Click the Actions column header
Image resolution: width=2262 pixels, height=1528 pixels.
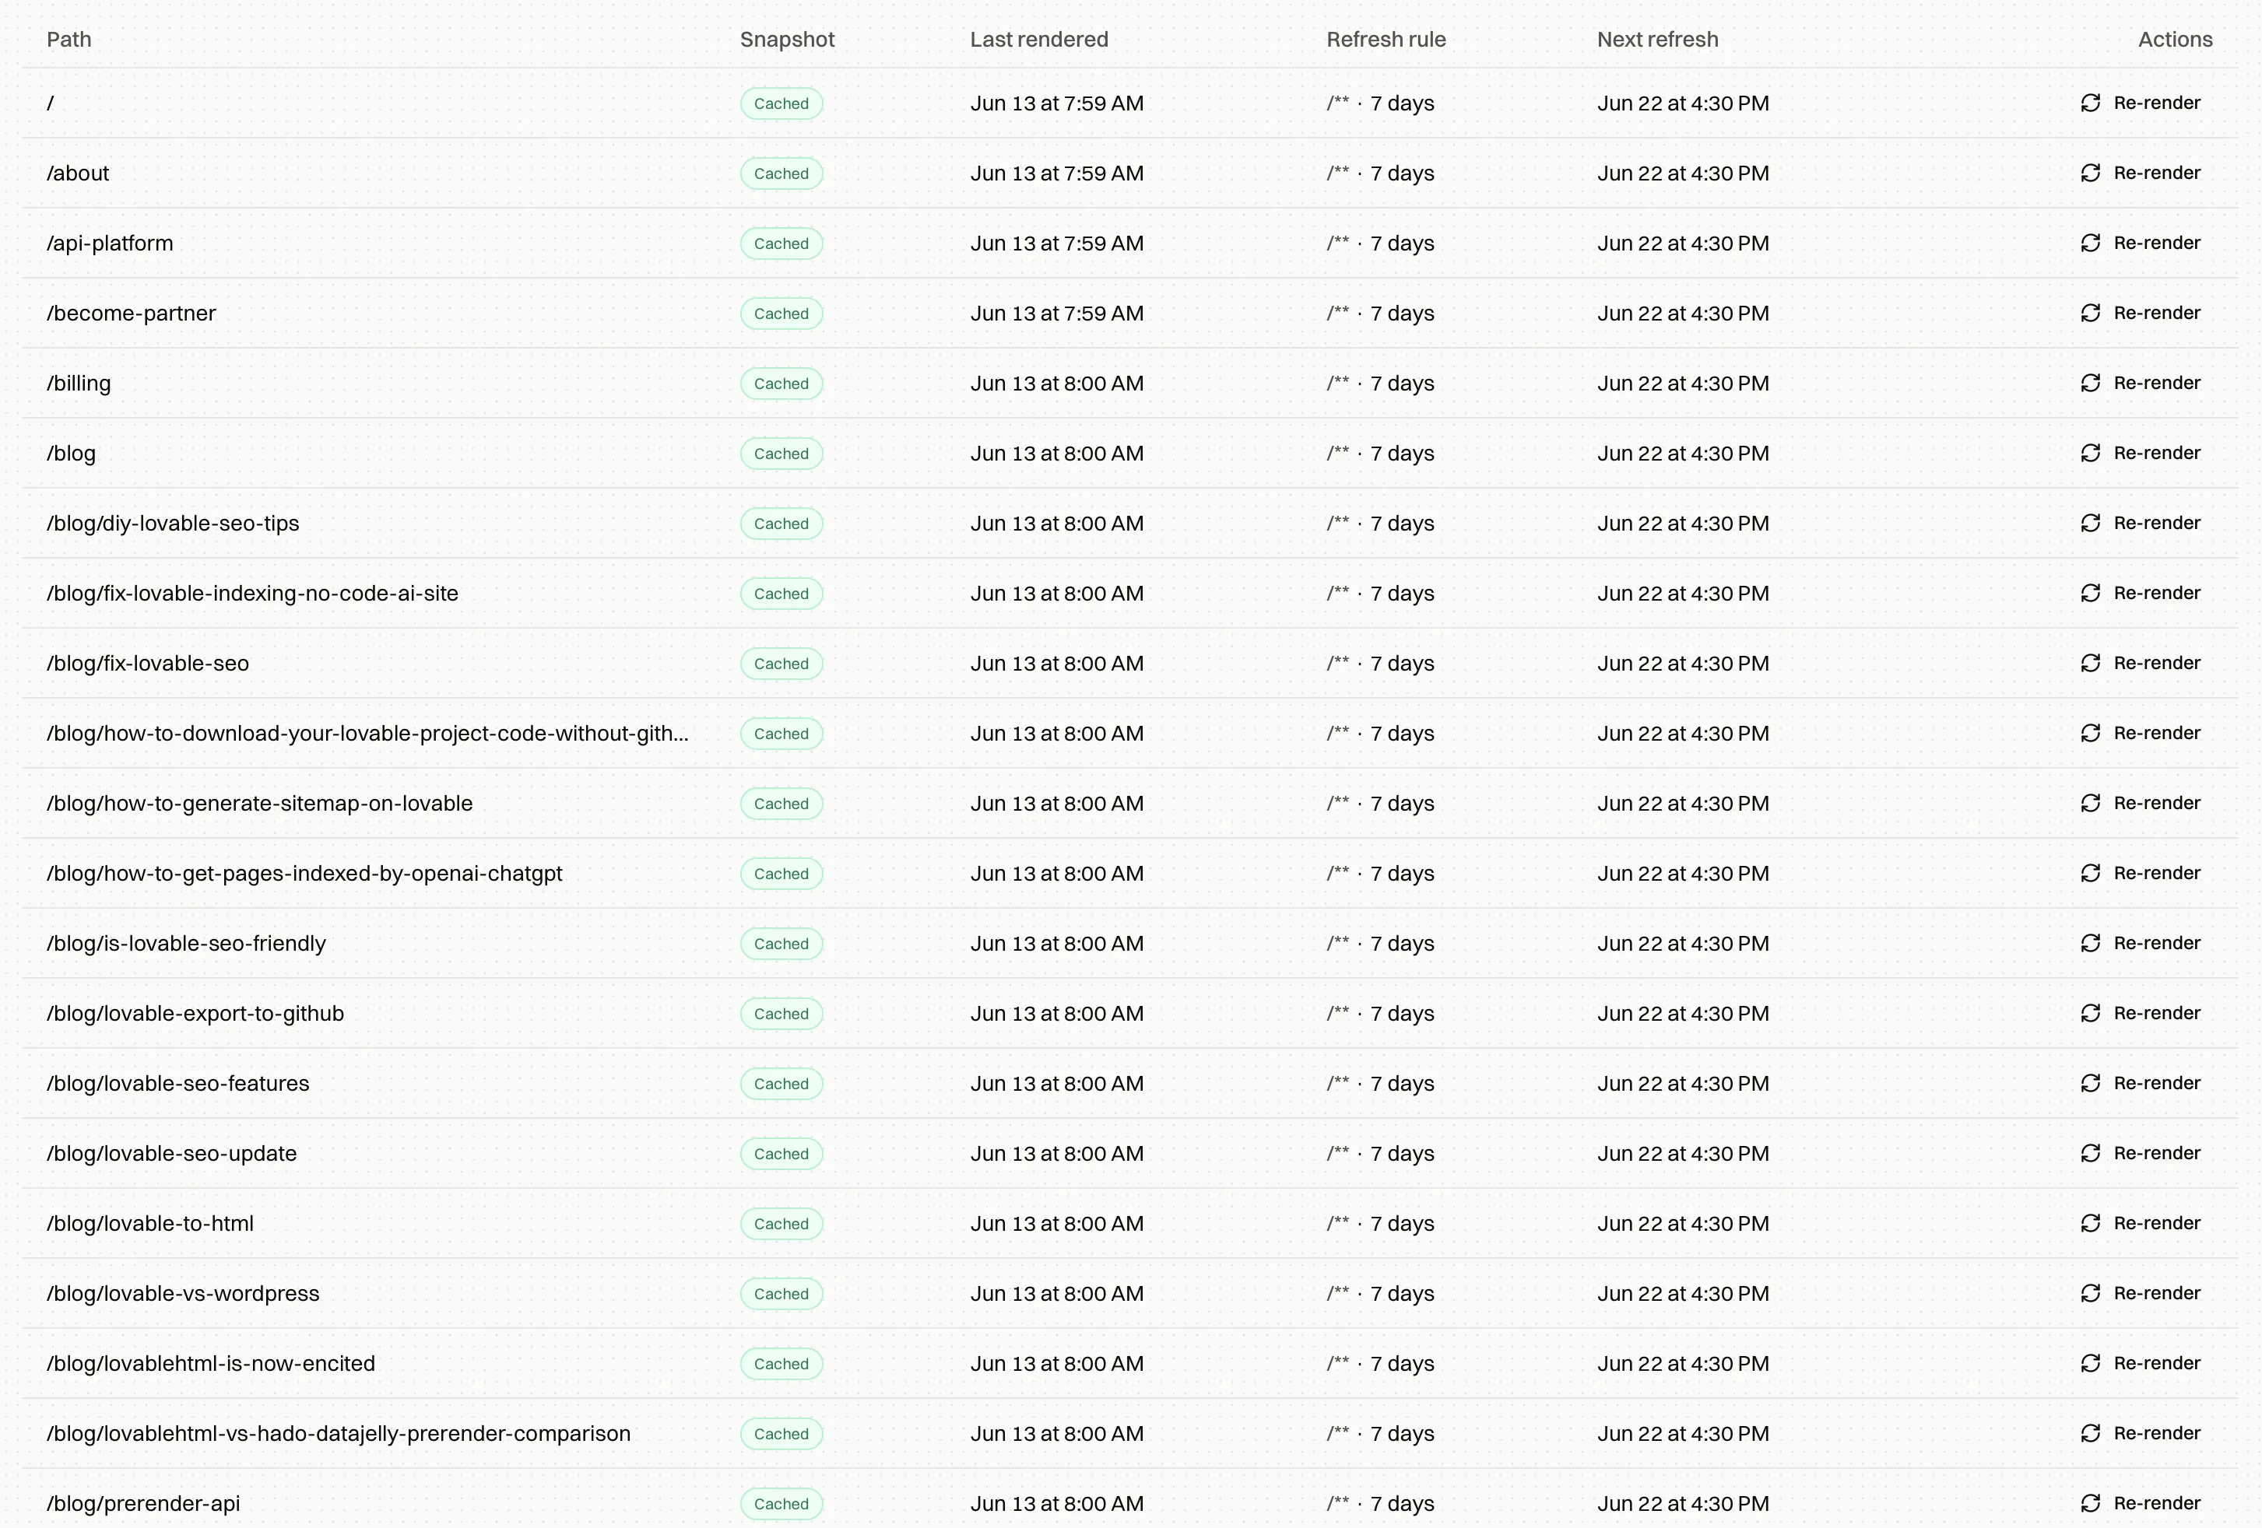(x=2176, y=40)
